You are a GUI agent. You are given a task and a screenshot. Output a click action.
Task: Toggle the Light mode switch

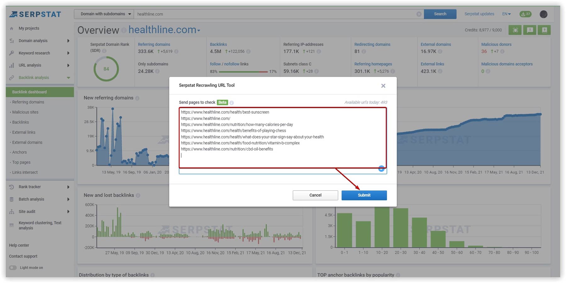[x=13, y=268]
